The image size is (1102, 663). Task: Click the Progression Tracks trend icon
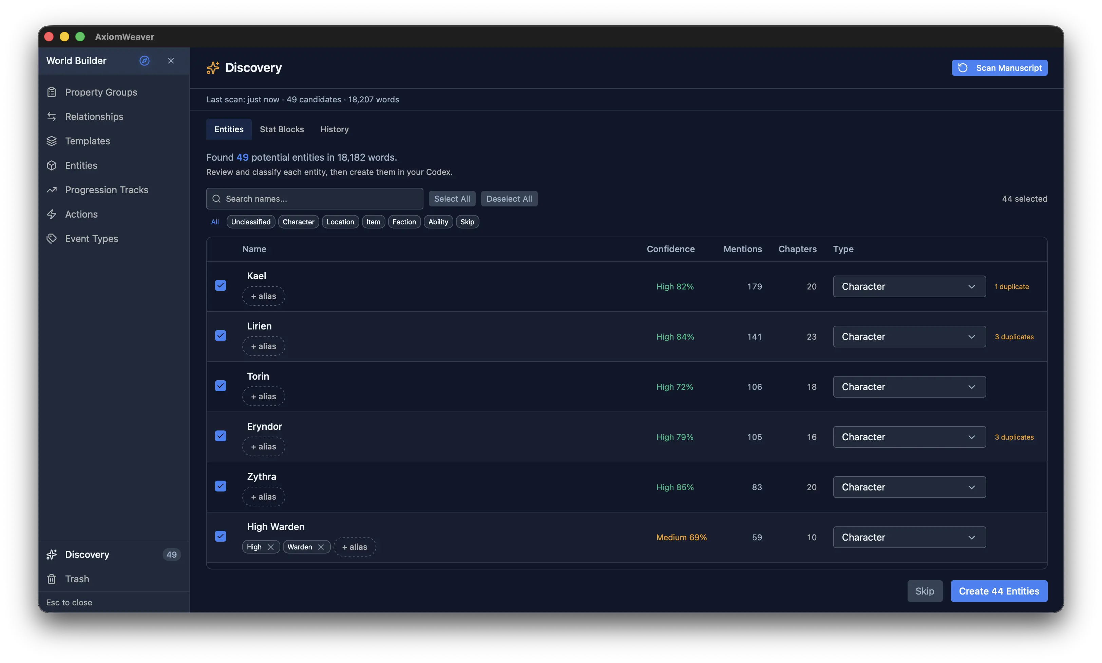[52, 190]
